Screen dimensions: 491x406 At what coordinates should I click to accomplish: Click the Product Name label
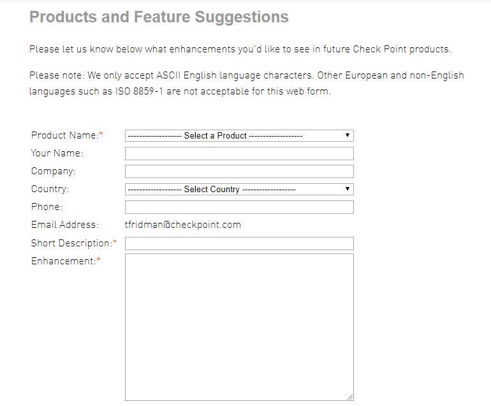[x=65, y=135]
